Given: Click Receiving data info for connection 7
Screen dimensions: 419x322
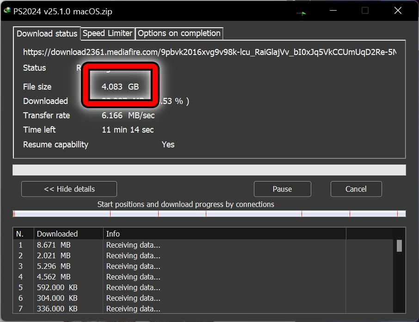Looking at the screenshot, I should tap(133, 309).
